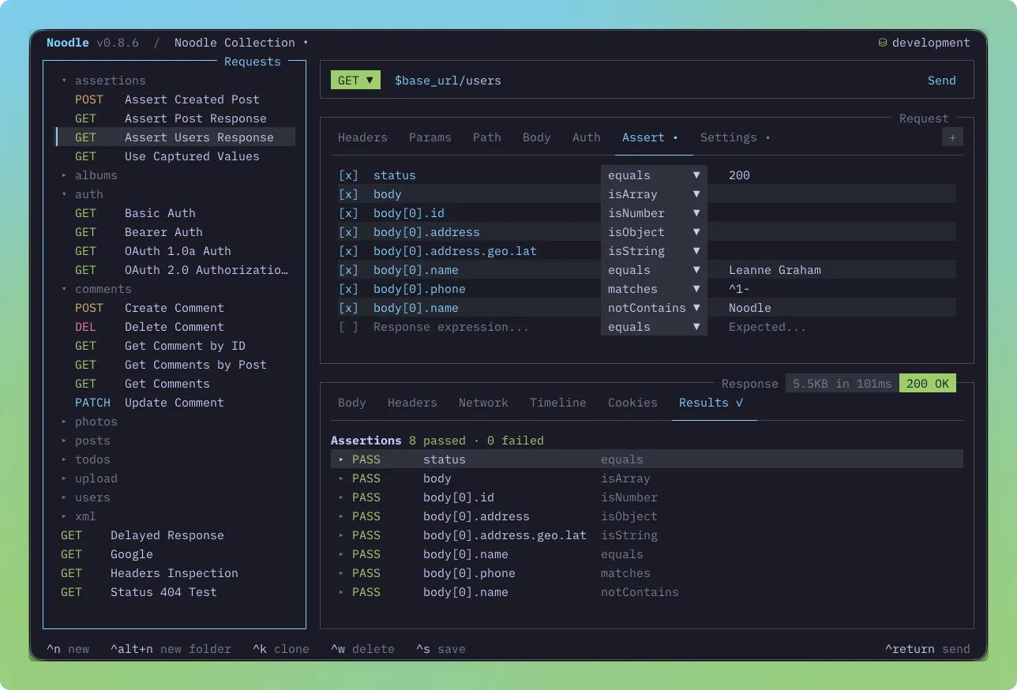Open the Bearer Auth request
Screen dimensions: 1017x690
[x=175, y=232]
